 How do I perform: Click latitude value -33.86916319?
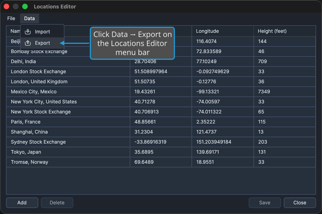150,142
